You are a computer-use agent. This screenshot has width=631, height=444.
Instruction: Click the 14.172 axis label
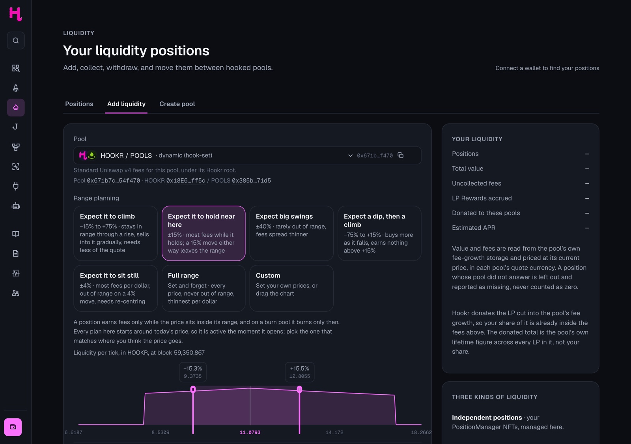334,433
